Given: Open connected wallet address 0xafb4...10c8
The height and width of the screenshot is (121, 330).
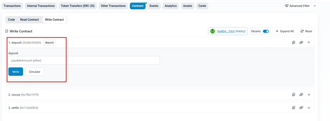Looking at the screenshot, I should click(x=226, y=31).
